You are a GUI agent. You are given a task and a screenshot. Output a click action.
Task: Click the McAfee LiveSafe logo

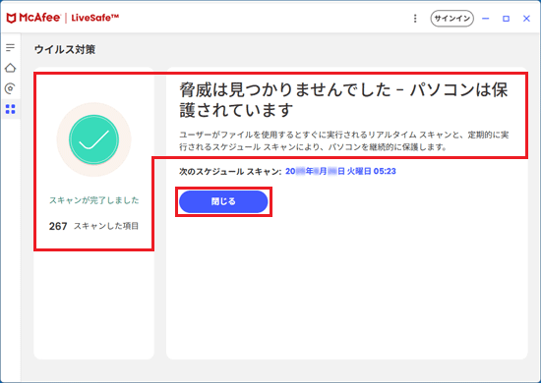point(63,18)
